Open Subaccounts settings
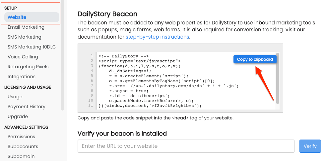The width and height of the screenshot is (326, 161). pos(23,146)
